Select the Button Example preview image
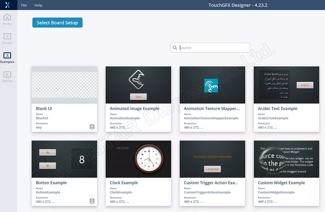This screenshot has height=212, width=325. (x=64, y=159)
